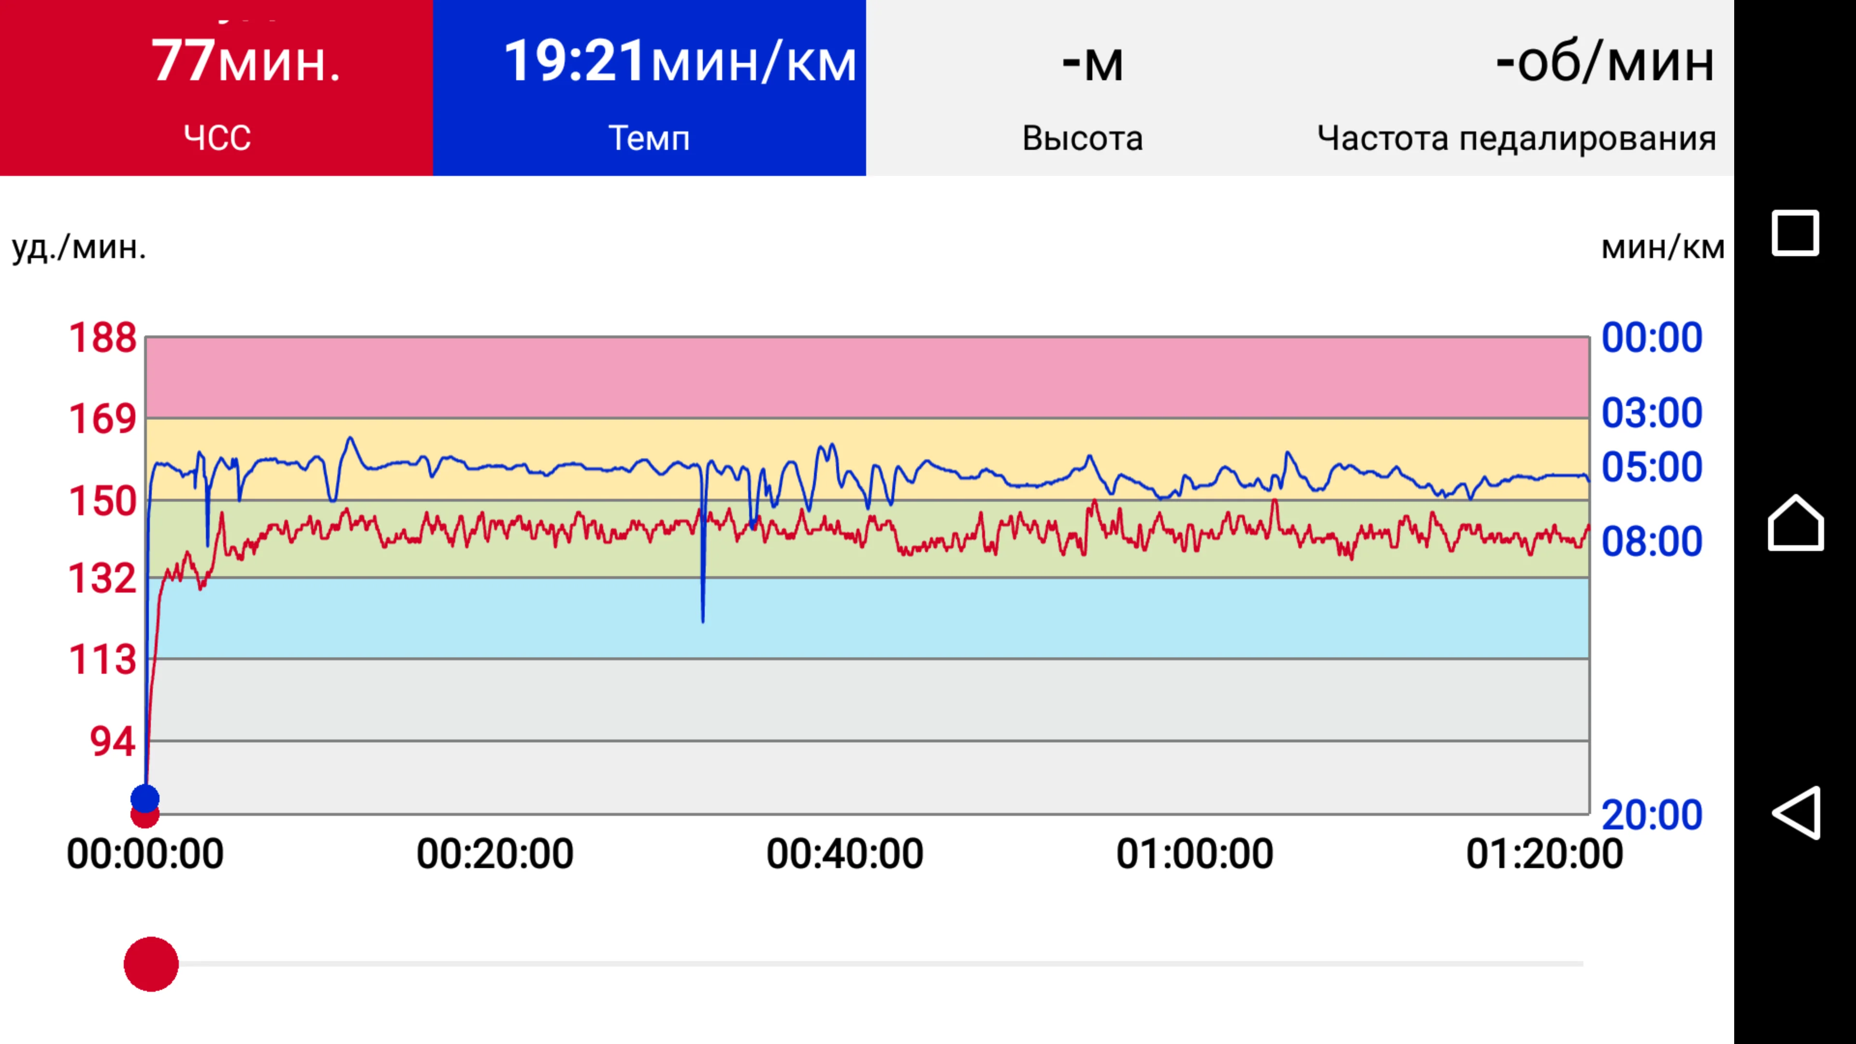This screenshot has height=1044, width=1856.
Task: Tap the 20:00 pace axis label
Action: click(1652, 815)
